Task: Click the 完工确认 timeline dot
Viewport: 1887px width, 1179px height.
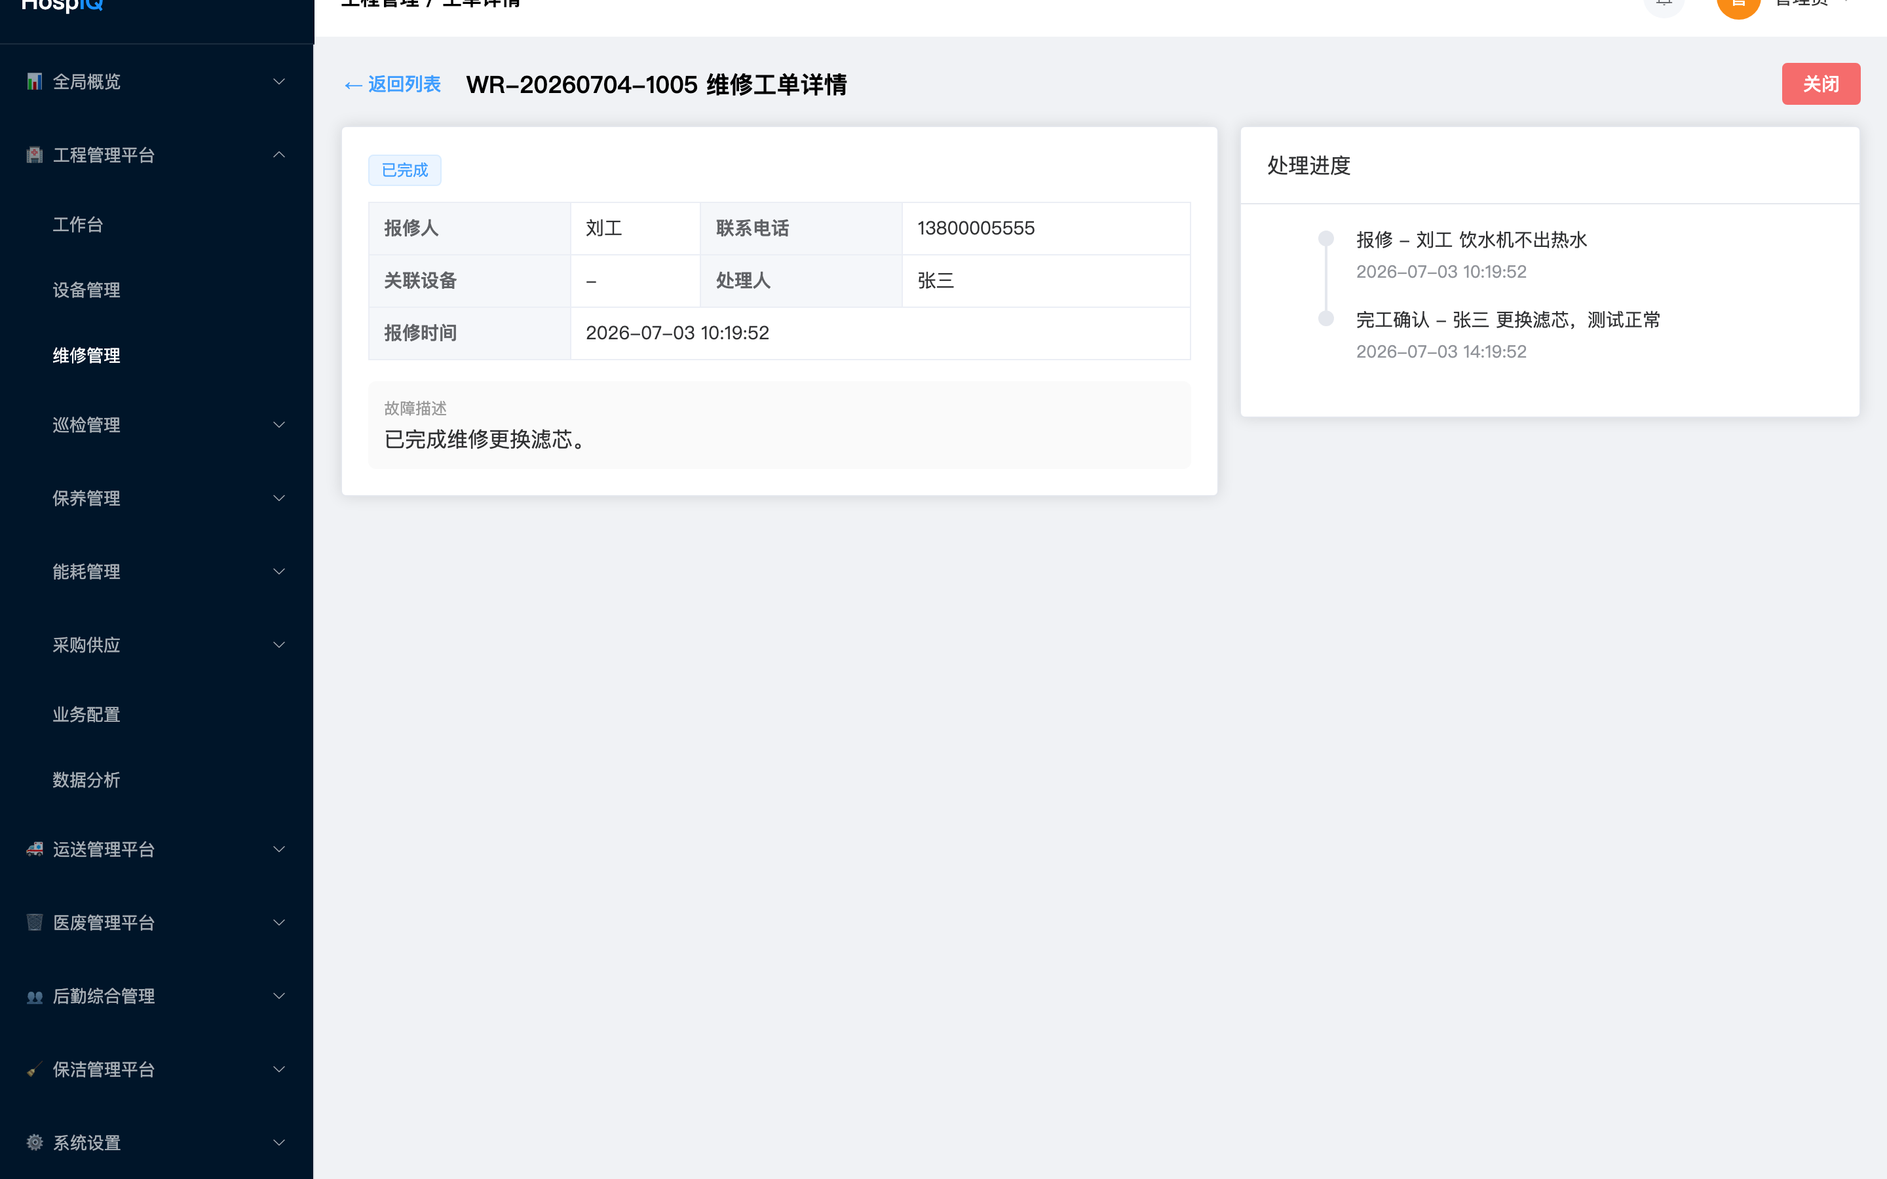Action: point(1325,318)
